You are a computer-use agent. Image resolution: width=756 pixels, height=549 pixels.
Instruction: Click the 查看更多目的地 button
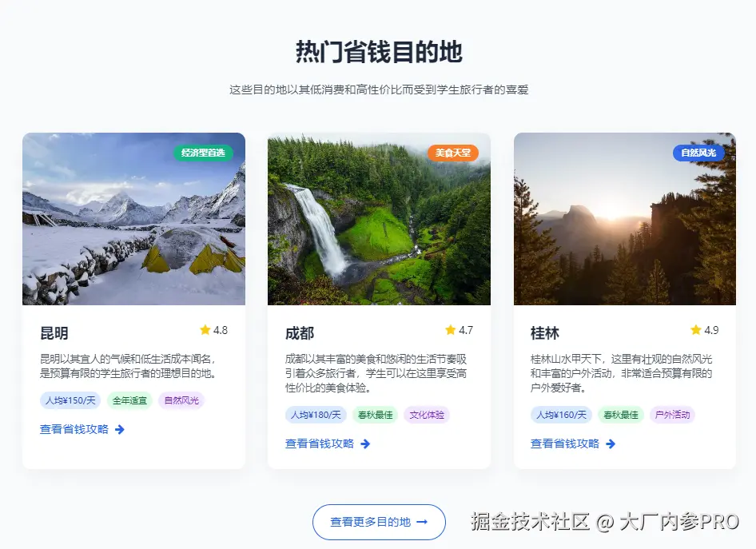(379, 522)
